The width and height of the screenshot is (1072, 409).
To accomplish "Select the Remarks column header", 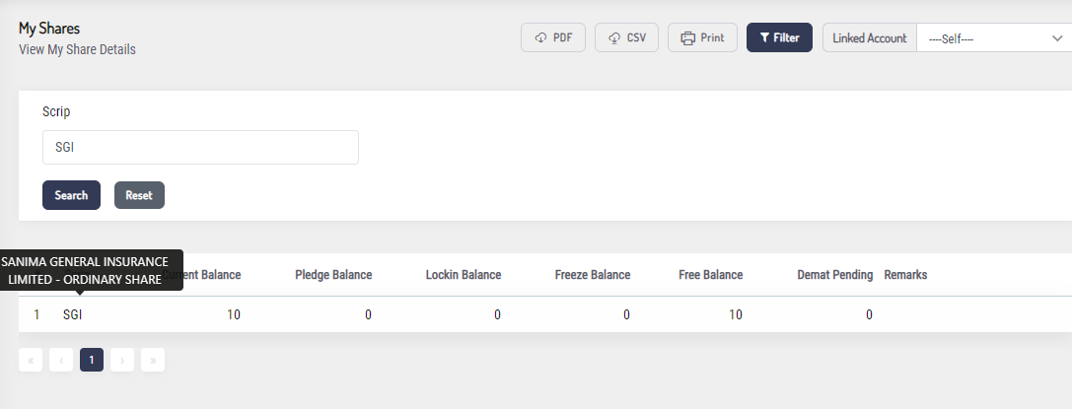I will click(x=905, y=275).
